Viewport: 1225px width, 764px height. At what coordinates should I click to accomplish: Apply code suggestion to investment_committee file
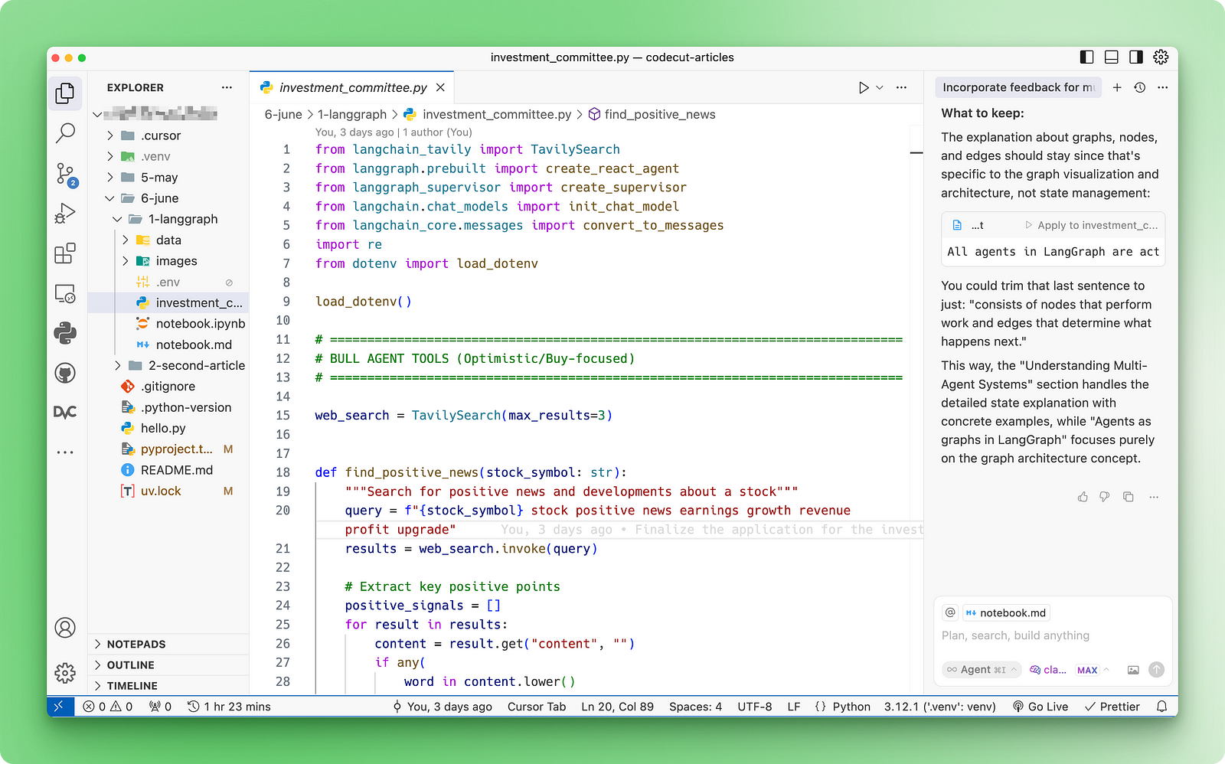click(x=1092, y=225)
